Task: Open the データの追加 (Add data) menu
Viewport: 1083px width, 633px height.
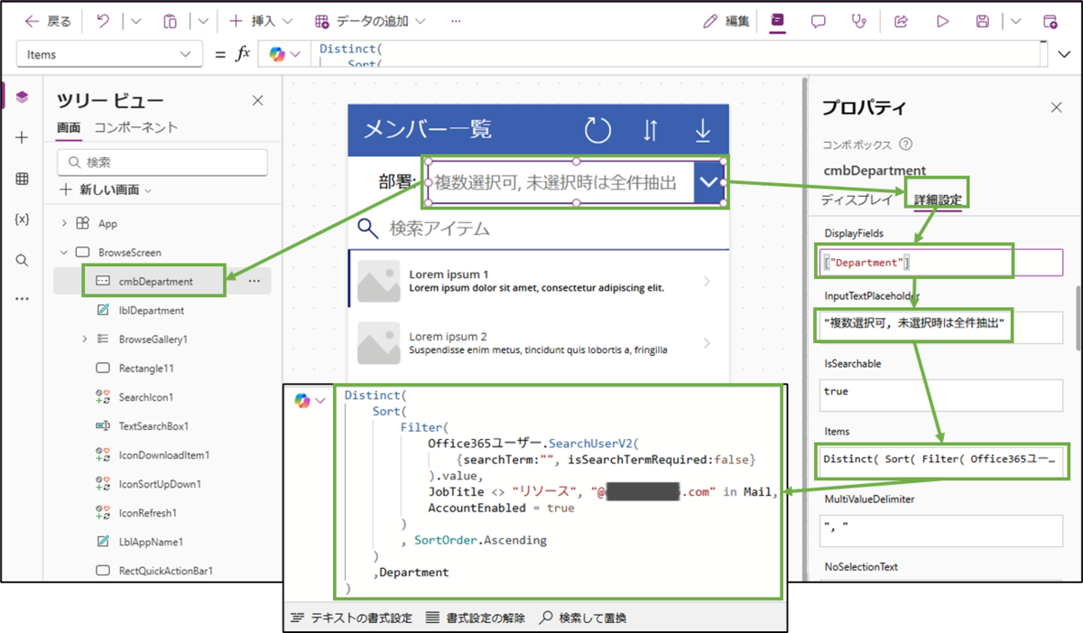Action: pos(370,21)
